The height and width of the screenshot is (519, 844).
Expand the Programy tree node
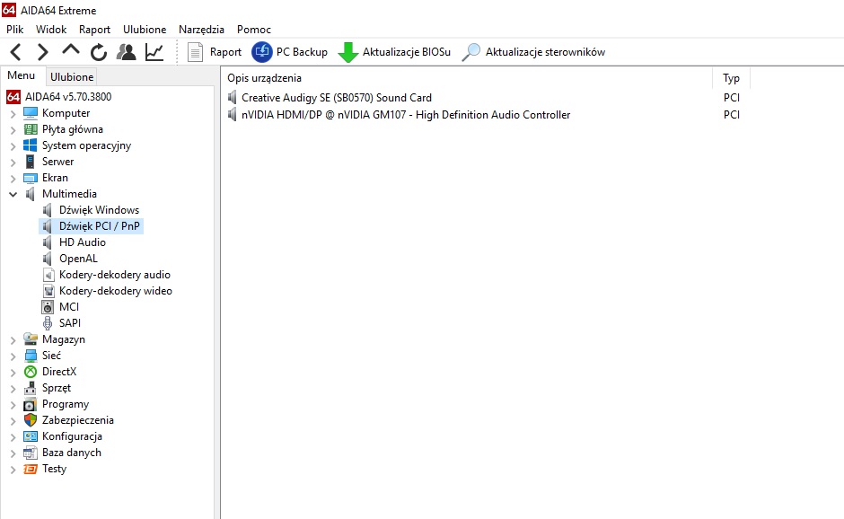pos(13,404)
